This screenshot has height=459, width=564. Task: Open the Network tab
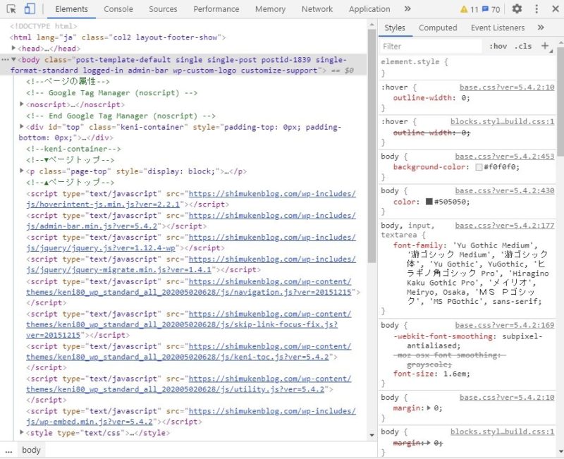tap(317, 9)
